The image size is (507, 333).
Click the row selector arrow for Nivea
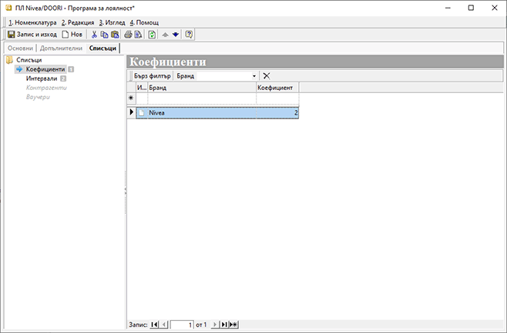[131, 112]
